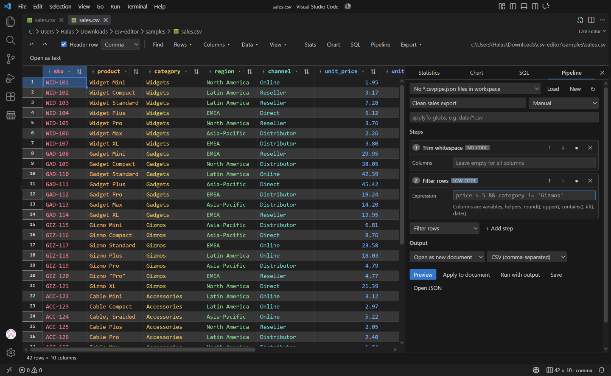Viewport: 611px width, 376px height.
Task: Toggle Trim whitespace step enabled dot
Action: tap(577, 148)
